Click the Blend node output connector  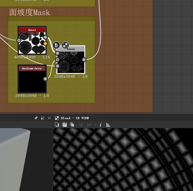[84, 60]
